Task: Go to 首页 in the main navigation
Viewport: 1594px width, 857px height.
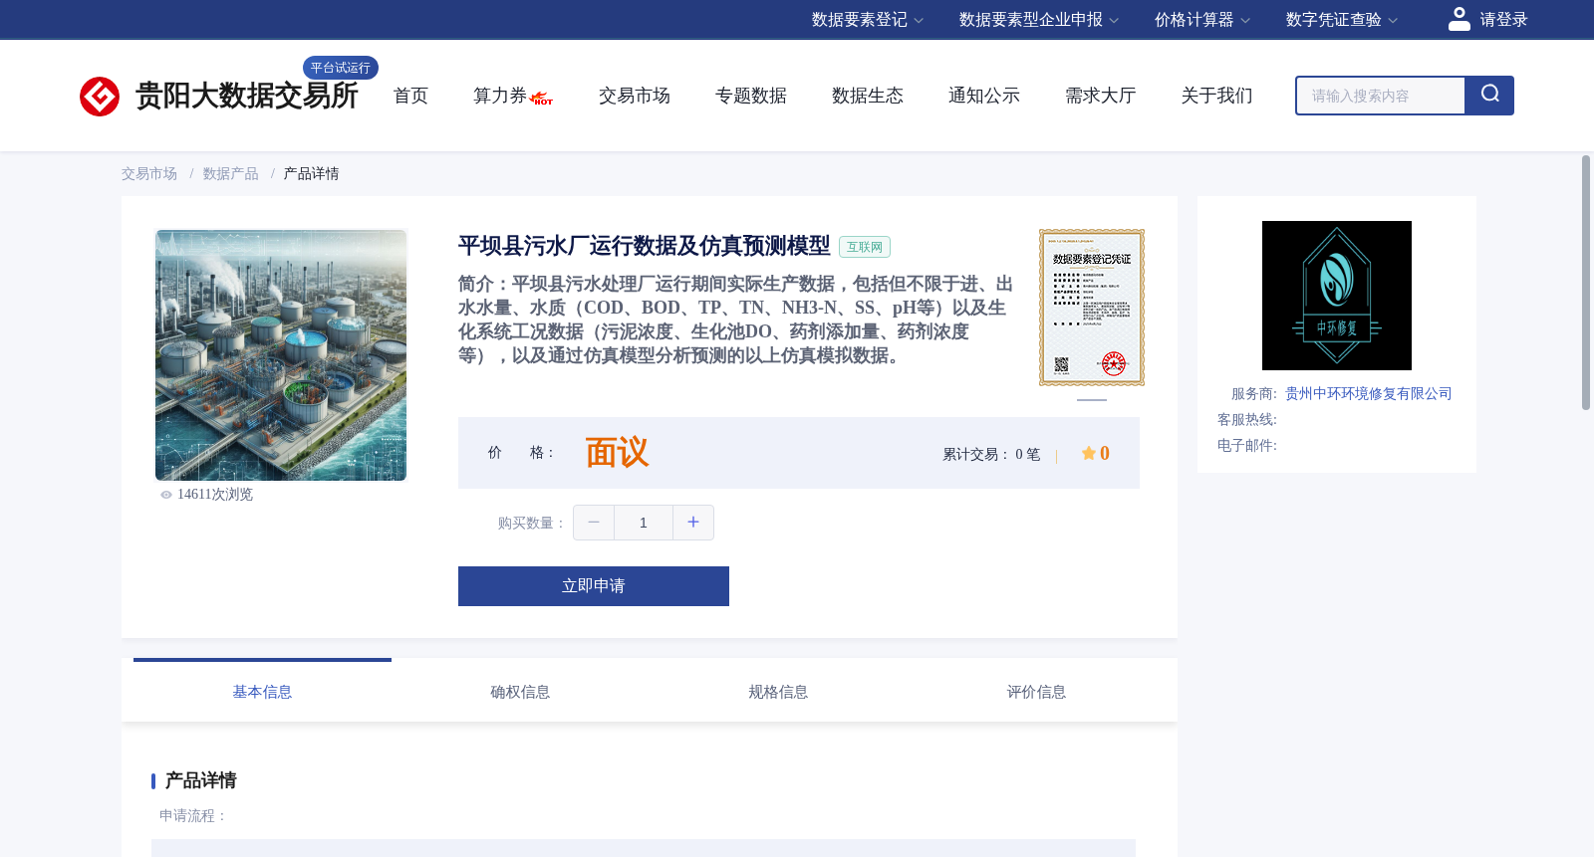Action: pyautogui.click(x=410, y=96)
